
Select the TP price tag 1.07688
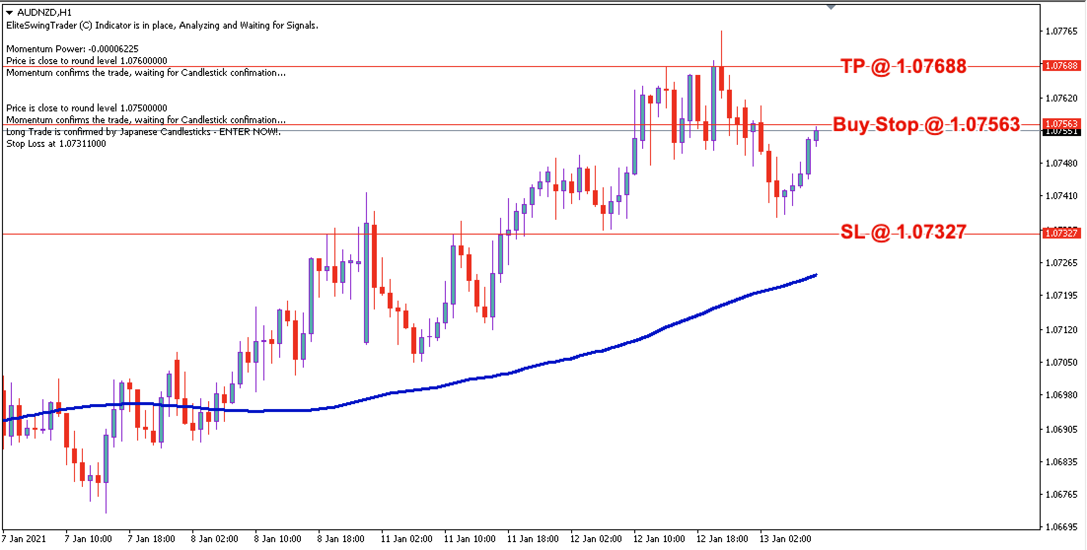coord(1063,65)
